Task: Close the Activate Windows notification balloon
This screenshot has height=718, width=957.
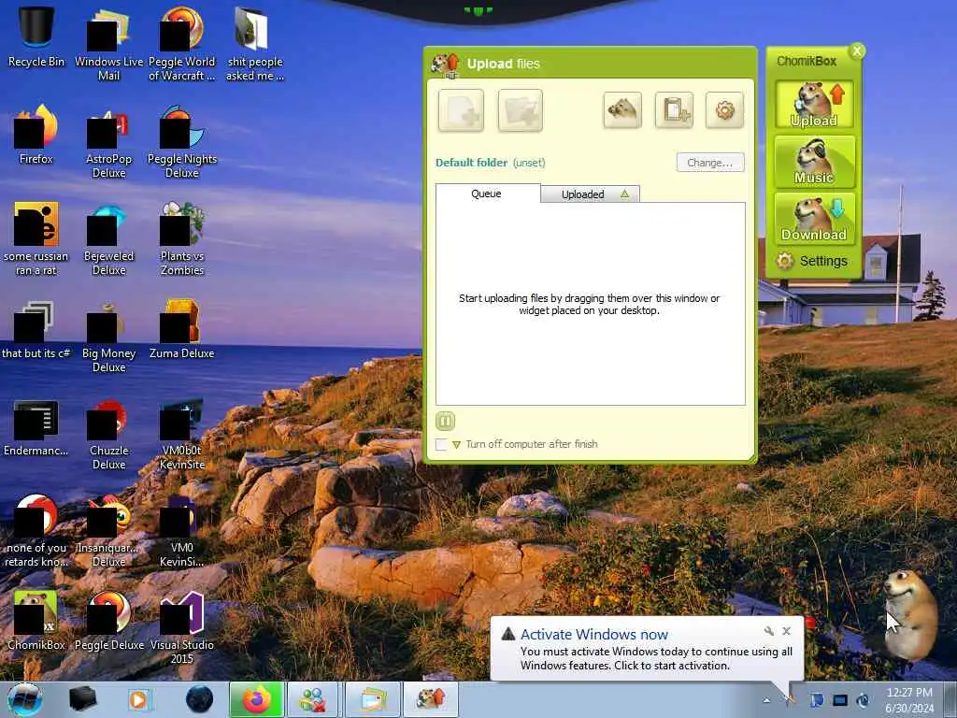Action: point(786,631)
